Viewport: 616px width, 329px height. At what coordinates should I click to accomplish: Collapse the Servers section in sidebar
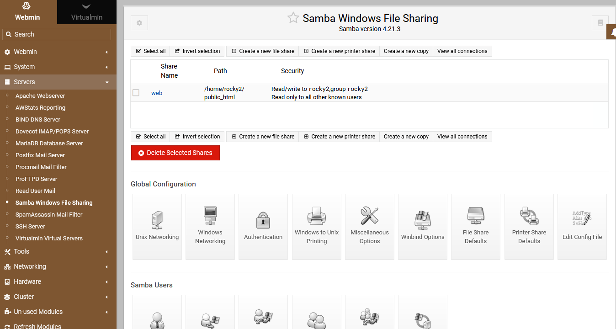[24, 82]
